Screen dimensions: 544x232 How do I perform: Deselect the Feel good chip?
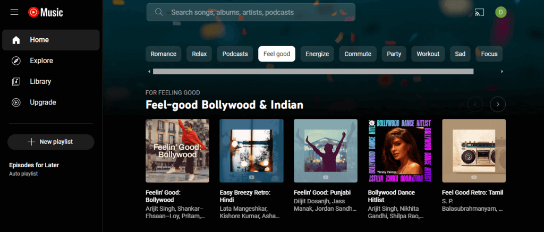277,54
